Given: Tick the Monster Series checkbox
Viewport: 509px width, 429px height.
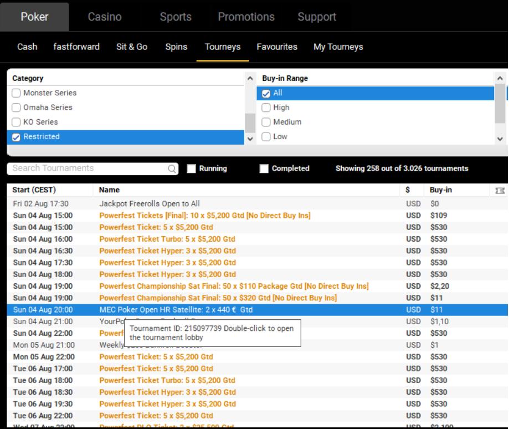Looking at the screenshot, I should [16, 93].
